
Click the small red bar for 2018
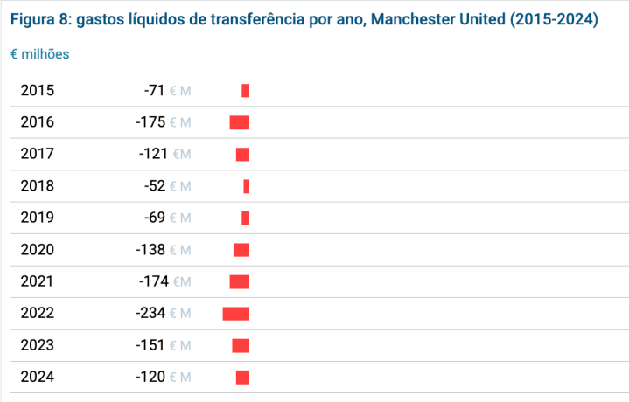click(x=247, y=186)
